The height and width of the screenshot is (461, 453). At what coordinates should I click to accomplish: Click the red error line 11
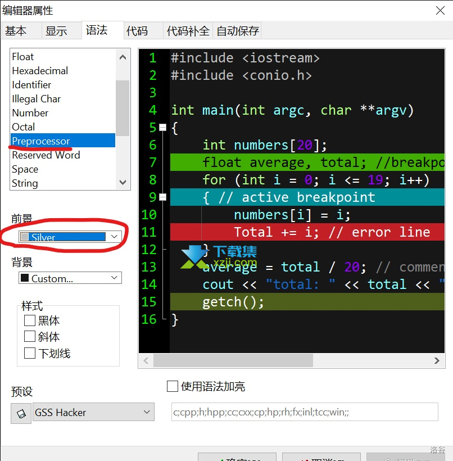click(307, 232)
